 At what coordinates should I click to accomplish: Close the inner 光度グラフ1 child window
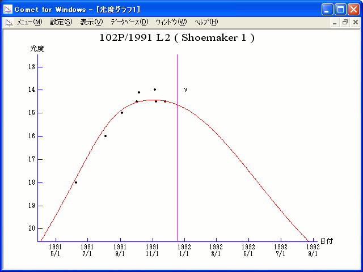coord(355,22)
